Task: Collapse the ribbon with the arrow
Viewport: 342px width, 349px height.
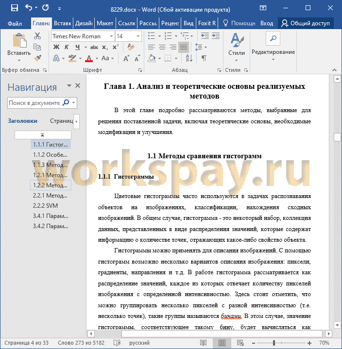Action: 334,70
